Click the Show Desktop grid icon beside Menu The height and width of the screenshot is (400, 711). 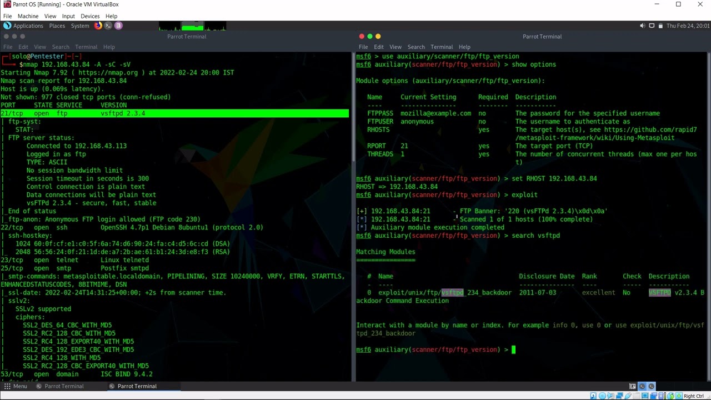click(7, 386)
